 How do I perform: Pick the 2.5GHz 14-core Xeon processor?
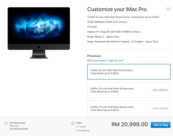click(129, 108)
